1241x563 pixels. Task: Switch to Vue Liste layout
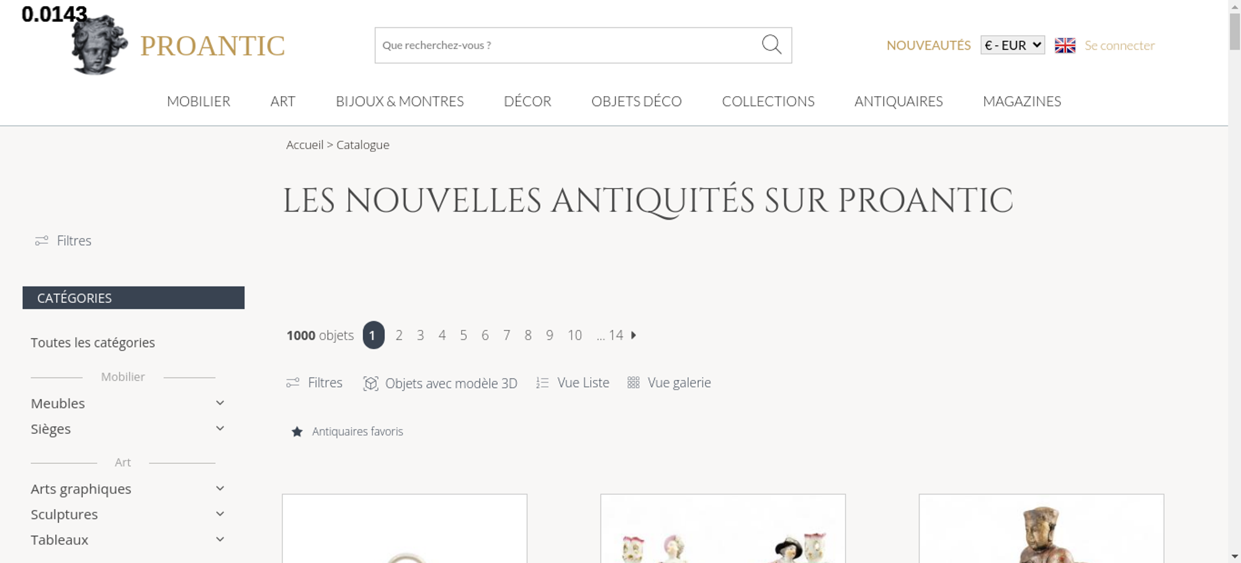coord(573,383)
